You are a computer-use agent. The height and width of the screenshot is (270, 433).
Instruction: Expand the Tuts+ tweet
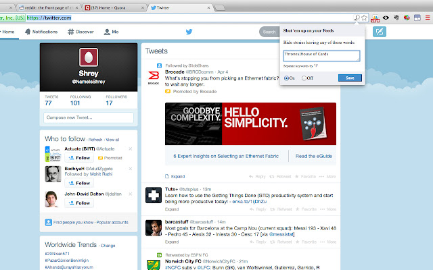tap(172, 209)
